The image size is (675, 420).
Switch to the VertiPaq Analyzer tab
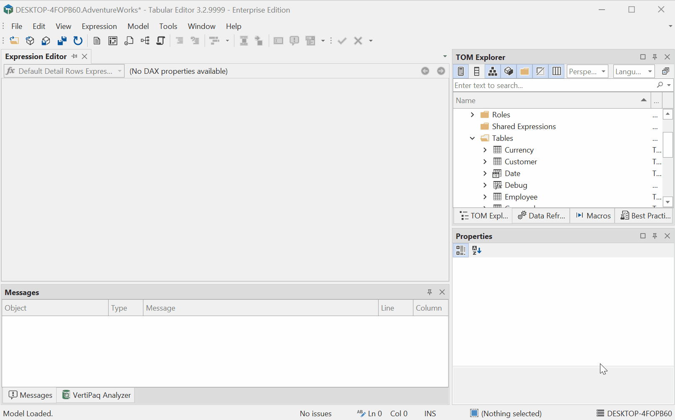(x=96, y=395)
